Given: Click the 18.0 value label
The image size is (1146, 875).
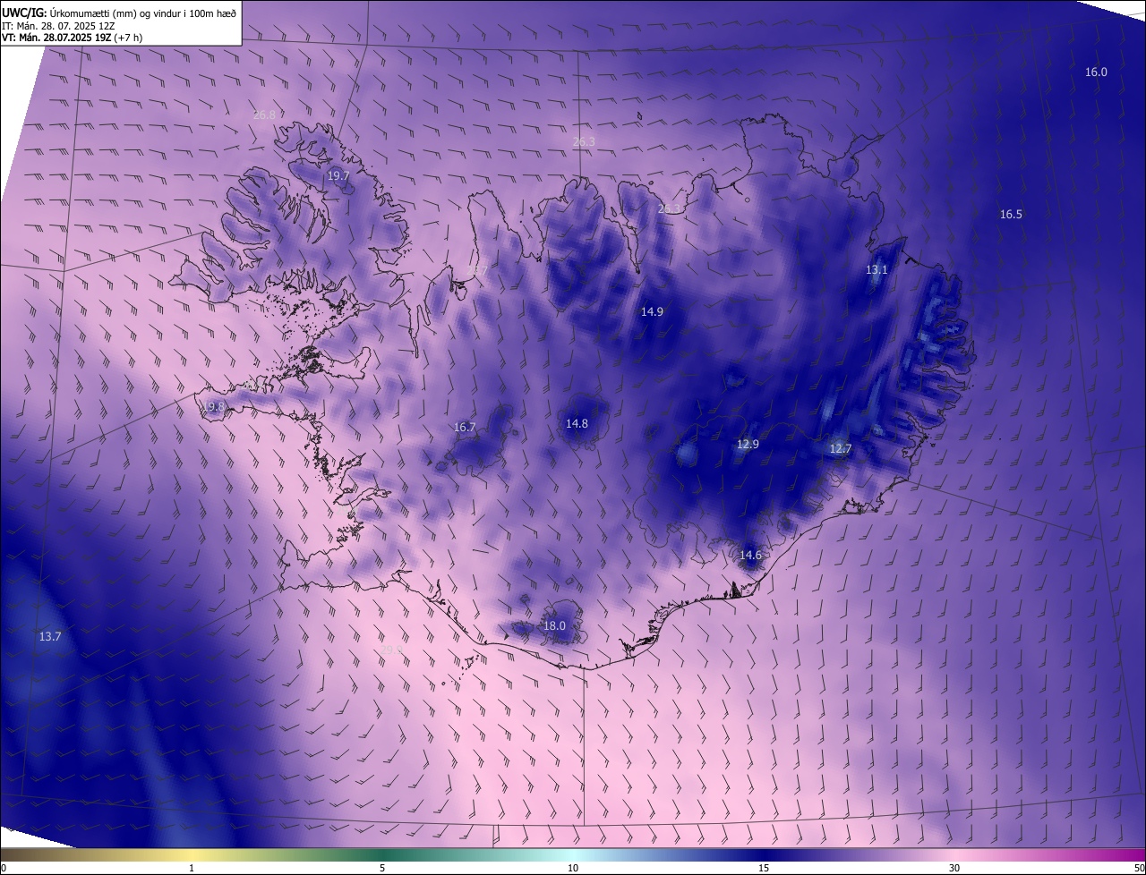Looking at the screenshot, I should pyautogui.click(x=554, y=625).
